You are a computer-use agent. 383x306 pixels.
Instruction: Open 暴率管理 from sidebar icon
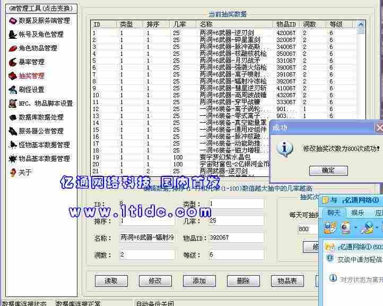13,62
